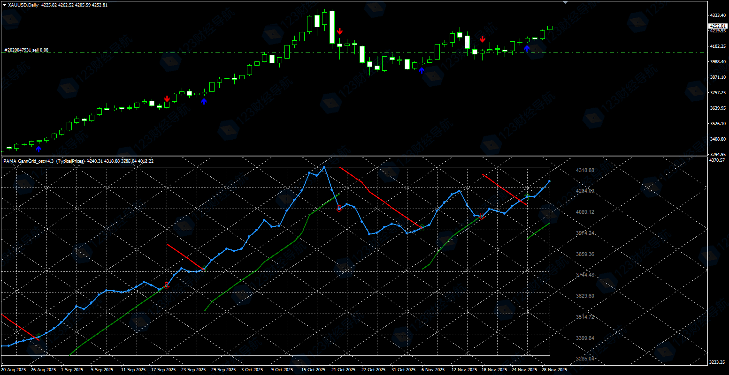The height and width of the screenshot is (375, 729).
Task: Click the 4333.40 price scale label
Action: [717, 15]
